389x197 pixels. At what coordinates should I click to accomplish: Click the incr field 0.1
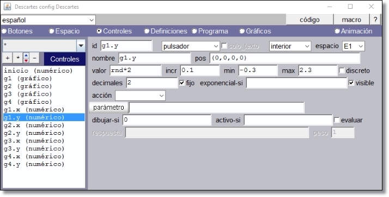tap(200, 70)
